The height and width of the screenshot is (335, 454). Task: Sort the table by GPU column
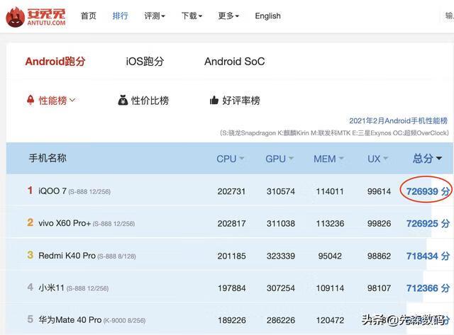(279, 159)
